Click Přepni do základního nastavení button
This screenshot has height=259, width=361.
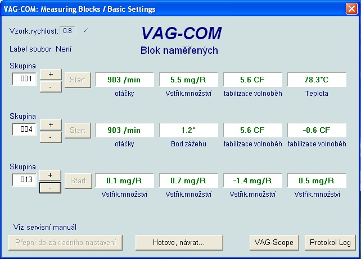65,243
